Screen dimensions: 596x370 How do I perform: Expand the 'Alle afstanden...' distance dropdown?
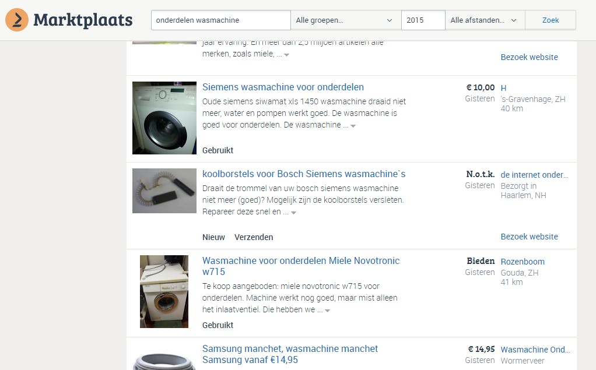pos(485,20)
